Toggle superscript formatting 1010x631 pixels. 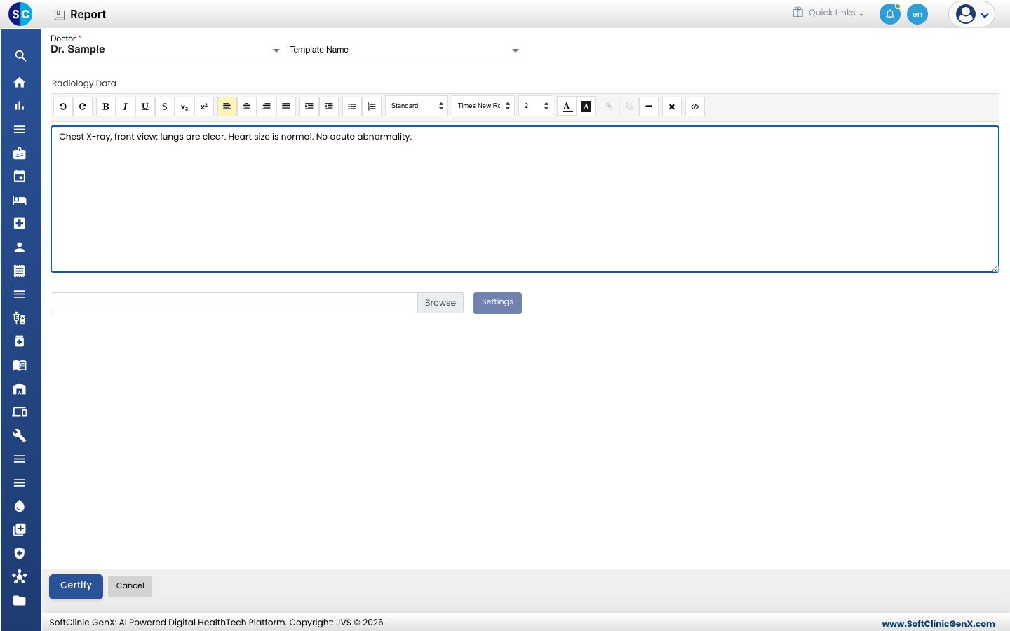point(204,107)
